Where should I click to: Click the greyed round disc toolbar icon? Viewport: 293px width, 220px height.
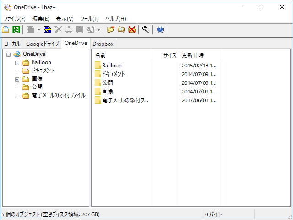tap(69, 29)
